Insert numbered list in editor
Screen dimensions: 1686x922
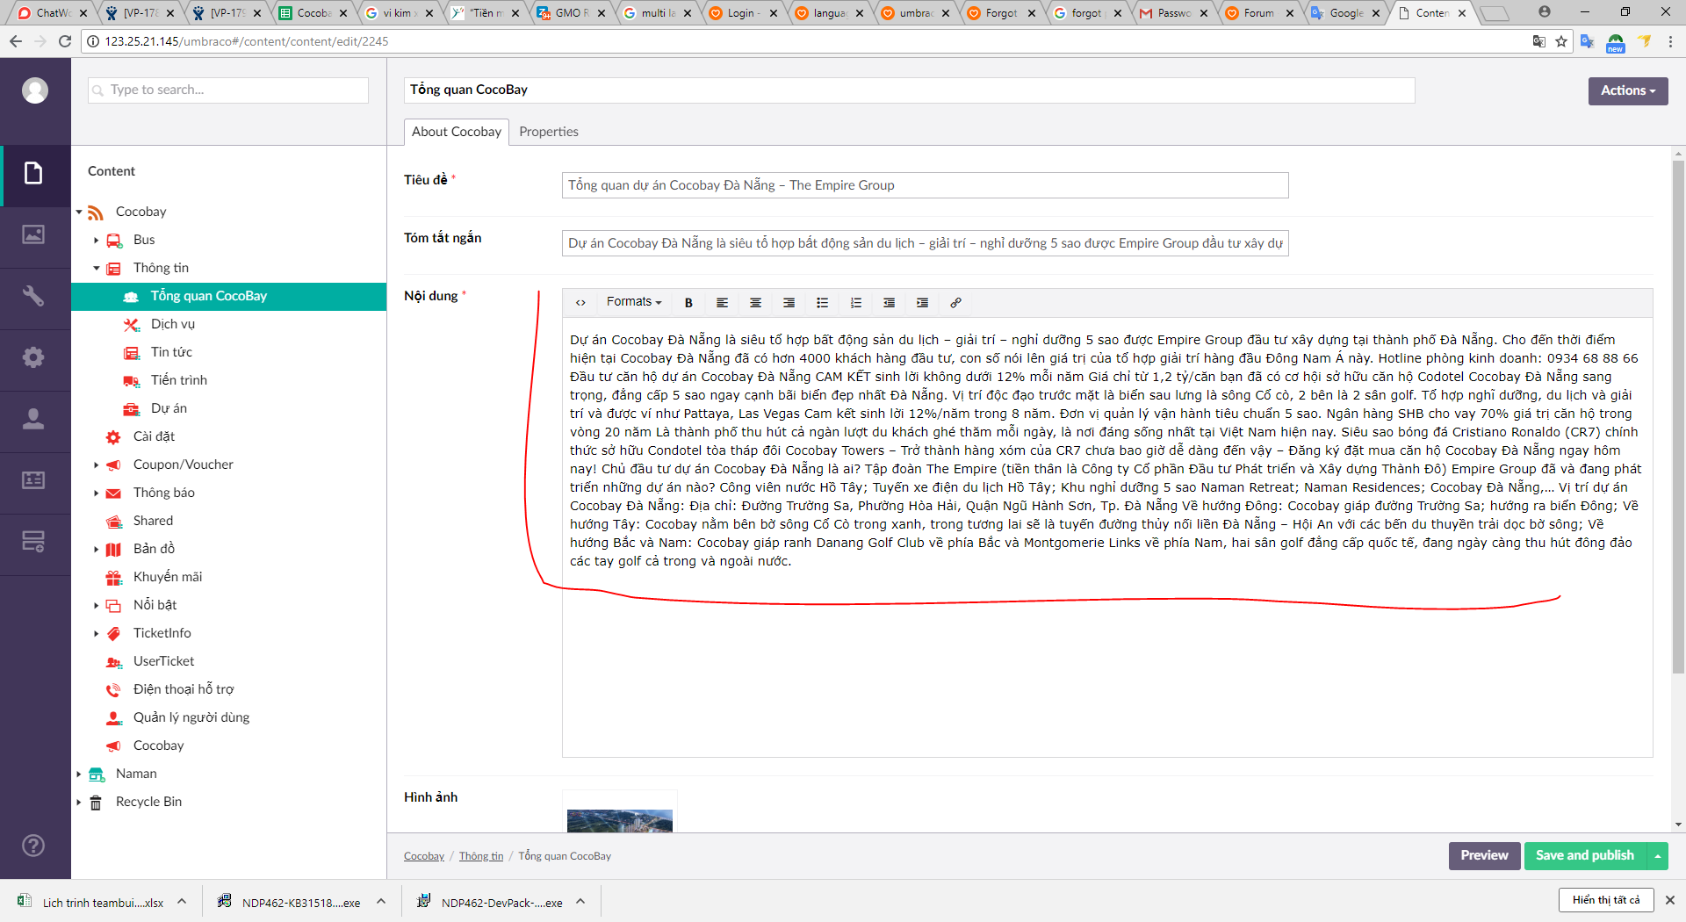[x=855, y=303]
